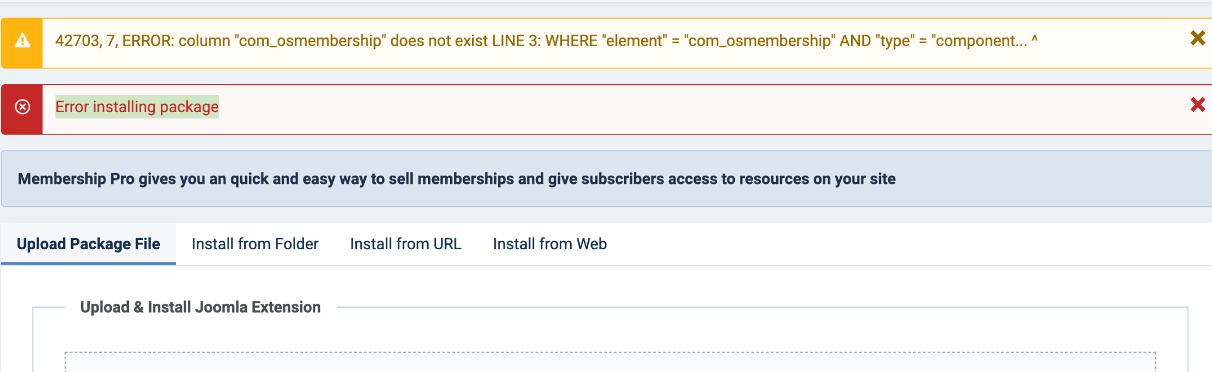
Task: Click the caret symbol ending the warning
Action: (x=1035, y=39)
